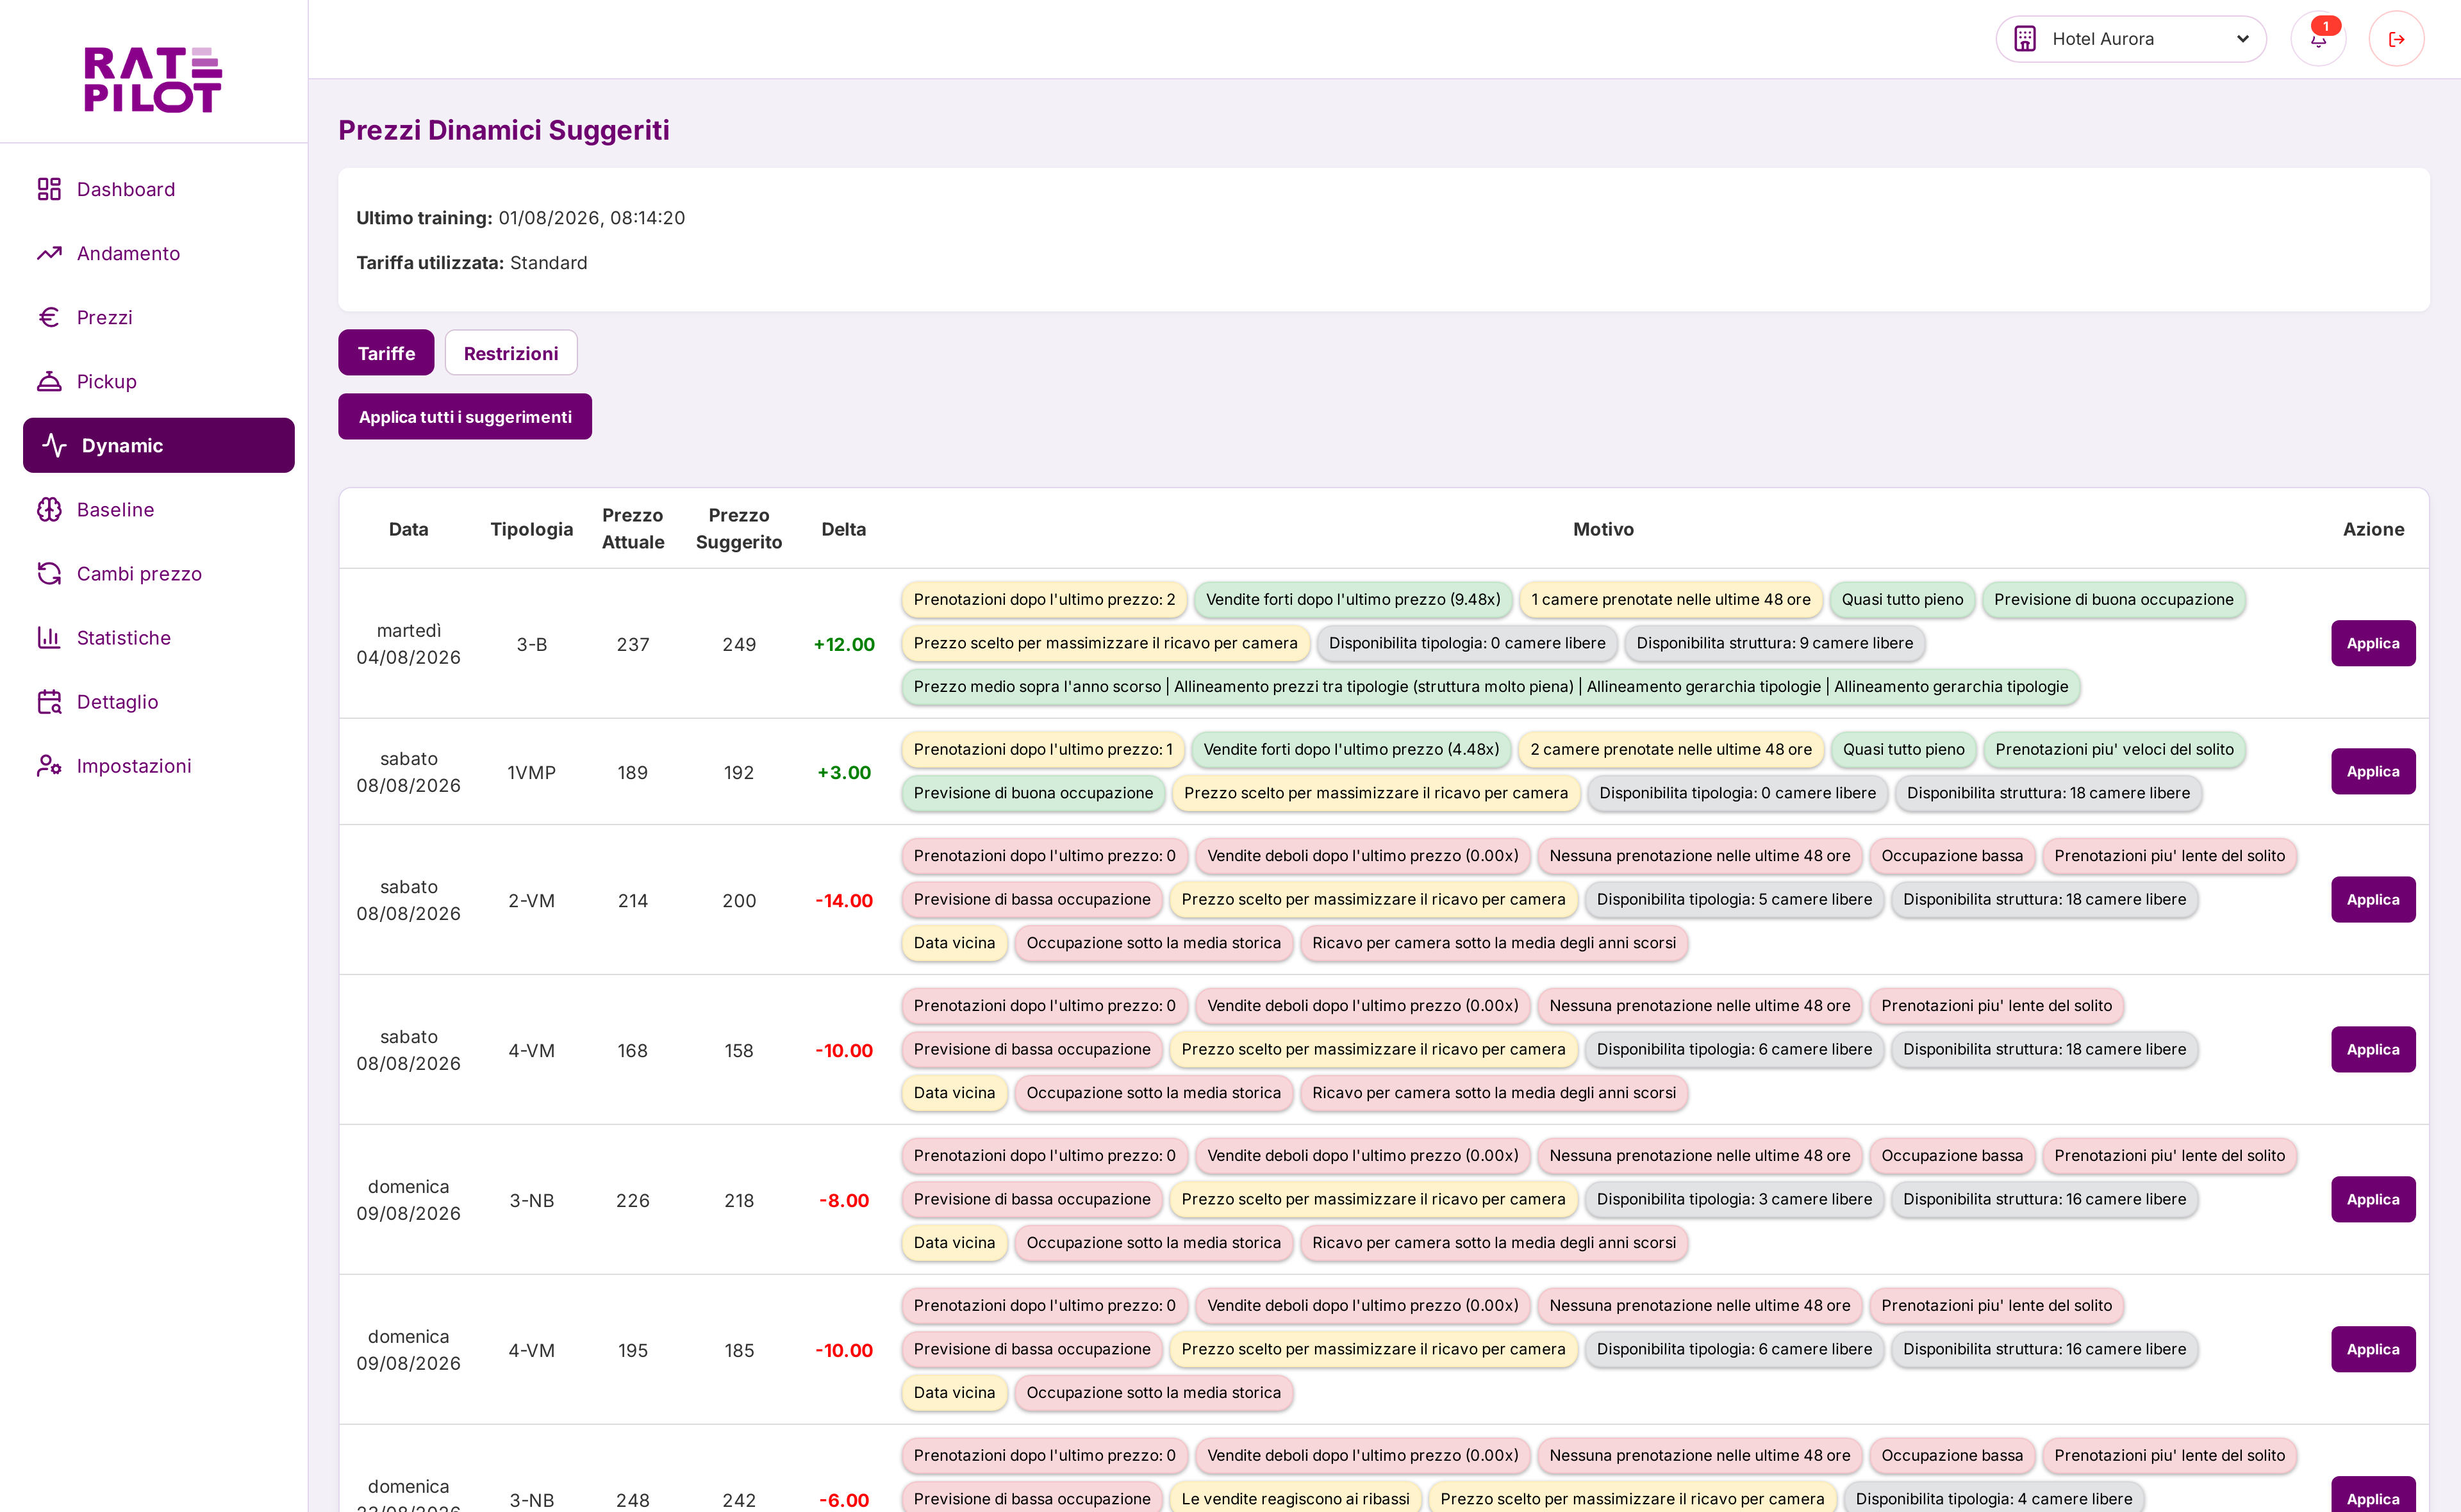Click the -14.00 delta value

843,900
